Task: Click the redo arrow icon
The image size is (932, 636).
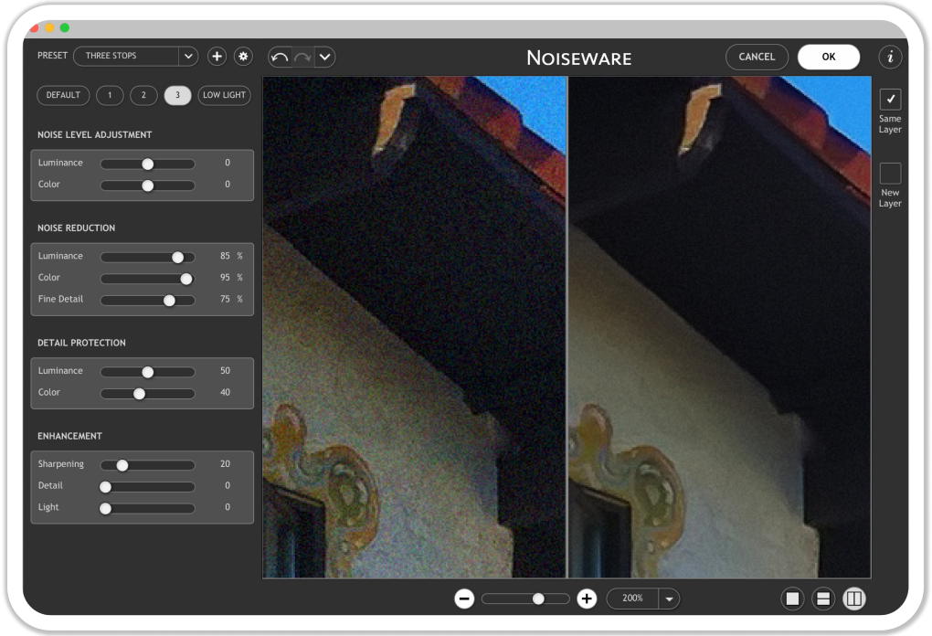Action: (x=302, y=57)
